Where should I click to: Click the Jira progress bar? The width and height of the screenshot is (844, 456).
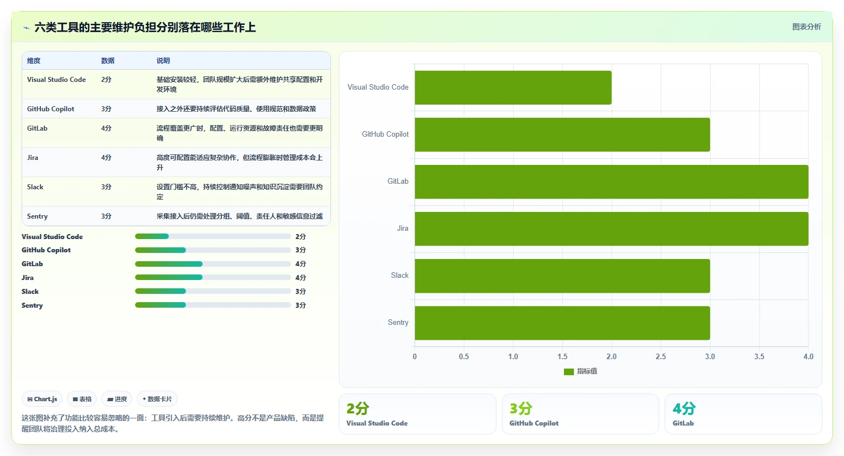(x=213, y=277)
